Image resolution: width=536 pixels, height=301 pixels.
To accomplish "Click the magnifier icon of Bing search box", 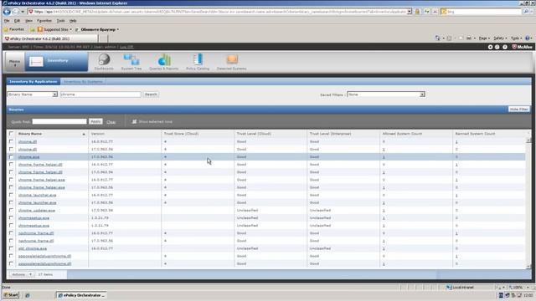I will tap(526, 12).
